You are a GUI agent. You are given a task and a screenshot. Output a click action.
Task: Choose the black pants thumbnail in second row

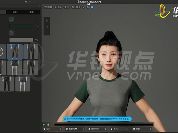pos(31,68)
